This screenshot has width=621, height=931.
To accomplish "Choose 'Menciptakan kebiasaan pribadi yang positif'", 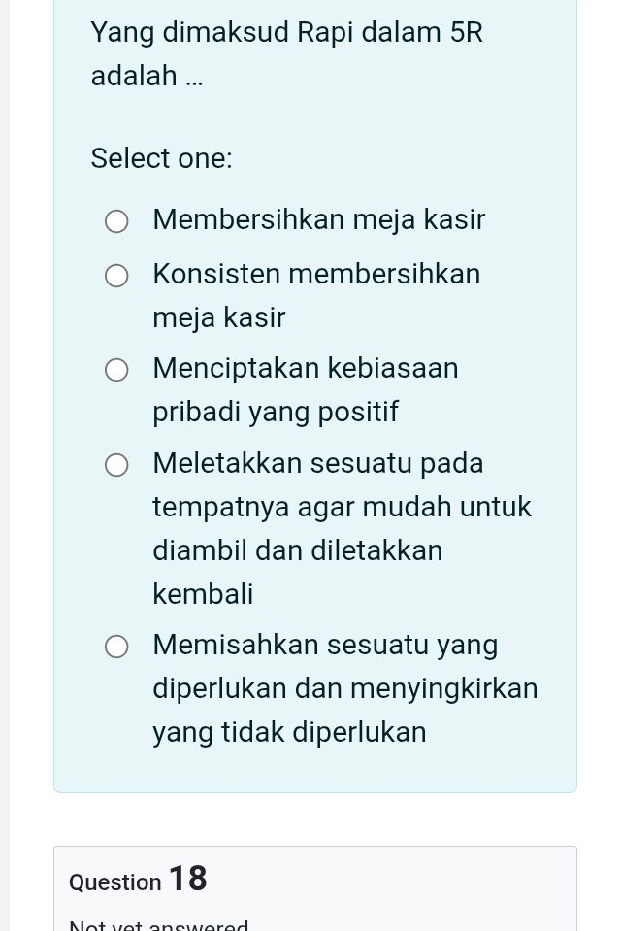I will (116, 370).
